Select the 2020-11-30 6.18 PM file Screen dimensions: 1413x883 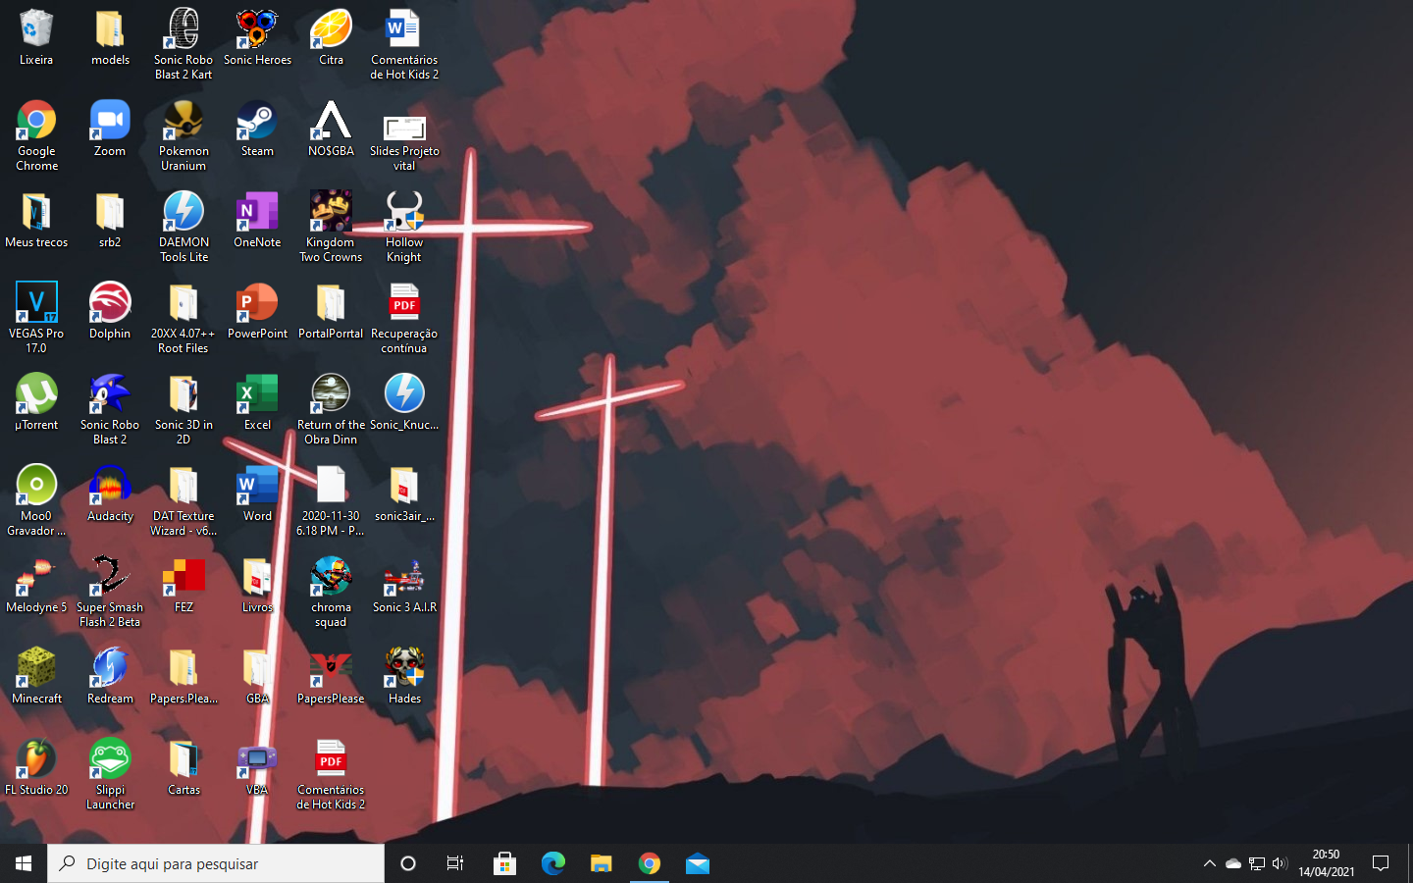pos(331,500)
